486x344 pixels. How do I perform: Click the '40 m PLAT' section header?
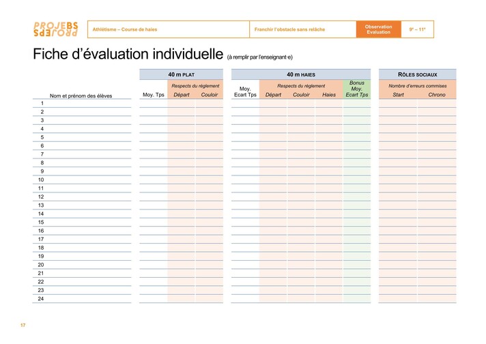(x=182, y=74)
